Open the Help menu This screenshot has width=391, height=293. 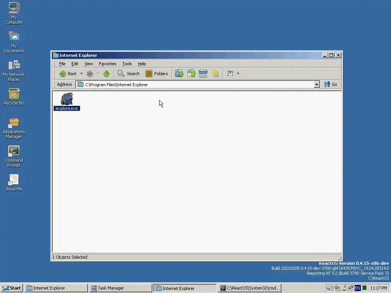[142, 64]
